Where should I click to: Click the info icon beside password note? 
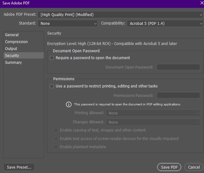[x=69, y=104]
